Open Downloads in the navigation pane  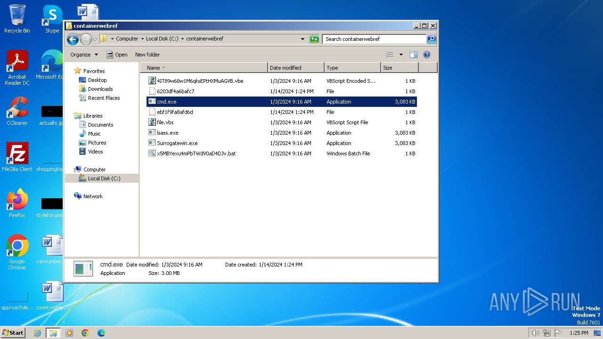click(x=100, y=89)
